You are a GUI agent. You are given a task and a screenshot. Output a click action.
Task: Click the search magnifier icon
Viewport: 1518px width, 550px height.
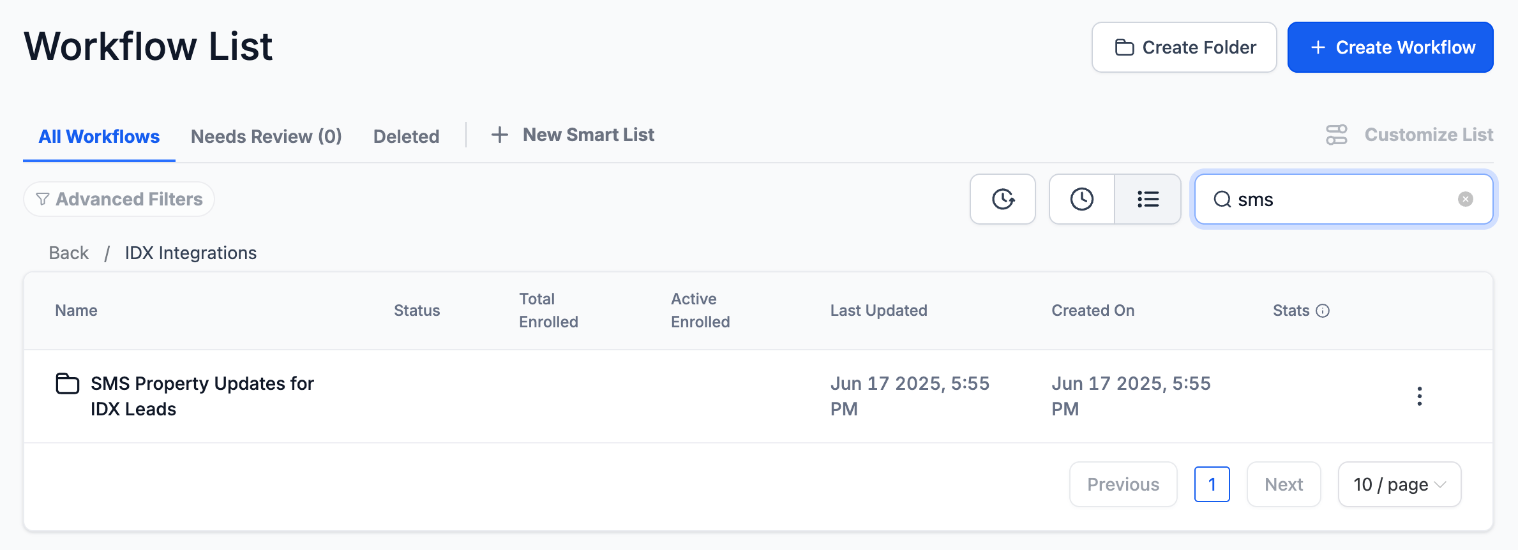click(1222, 200)
